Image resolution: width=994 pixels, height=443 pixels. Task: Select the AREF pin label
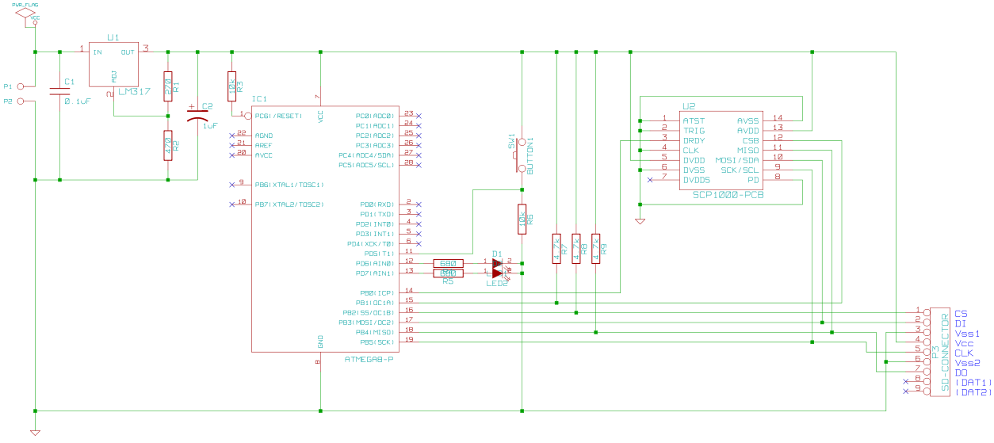click(x=264, y=145)
